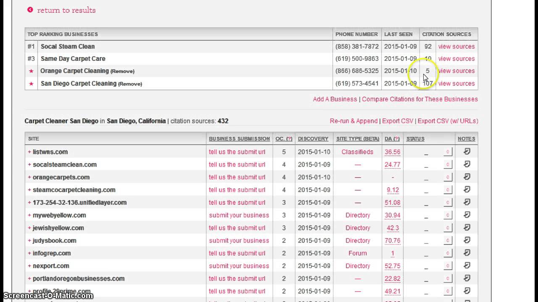View sources for Socal Steam Clean

tap(456, 47)
